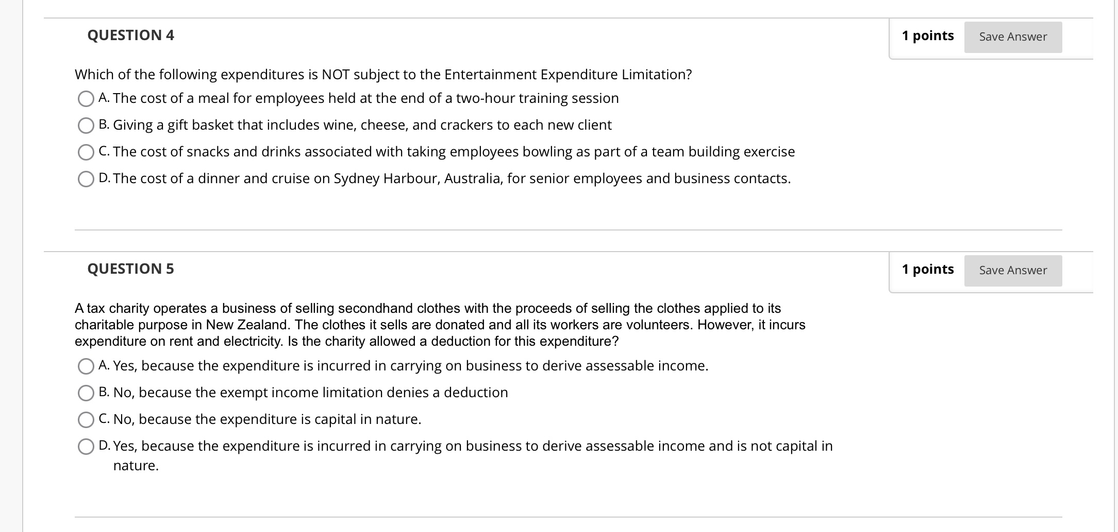
Task: Select answer C about team building bowling snacks
Action: [86, 152]
